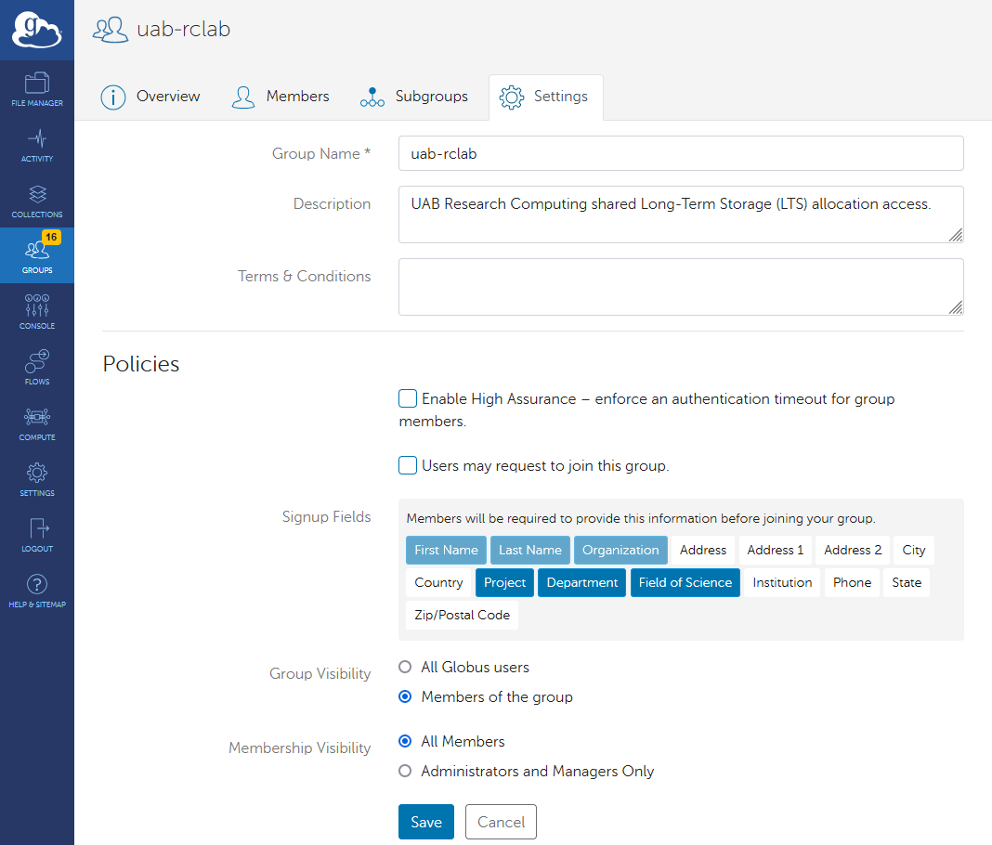Select 'Administrators and Managers Only' membership visibility
This screenshot has height=845, width=992.
[x=405, y=771]
